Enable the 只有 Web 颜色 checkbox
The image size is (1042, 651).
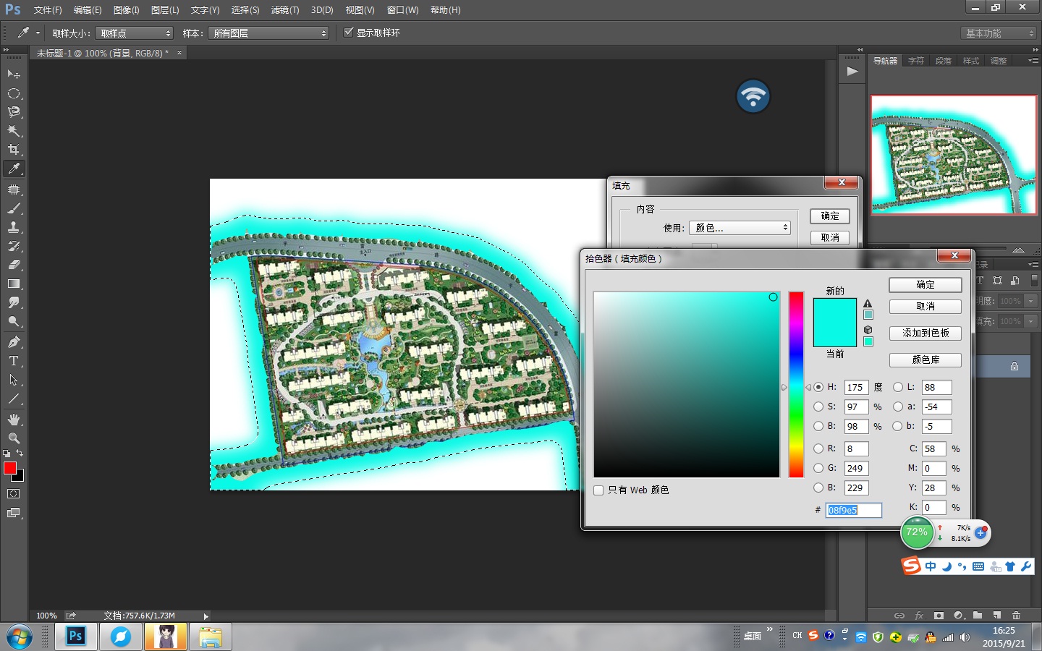pos(598,490)
